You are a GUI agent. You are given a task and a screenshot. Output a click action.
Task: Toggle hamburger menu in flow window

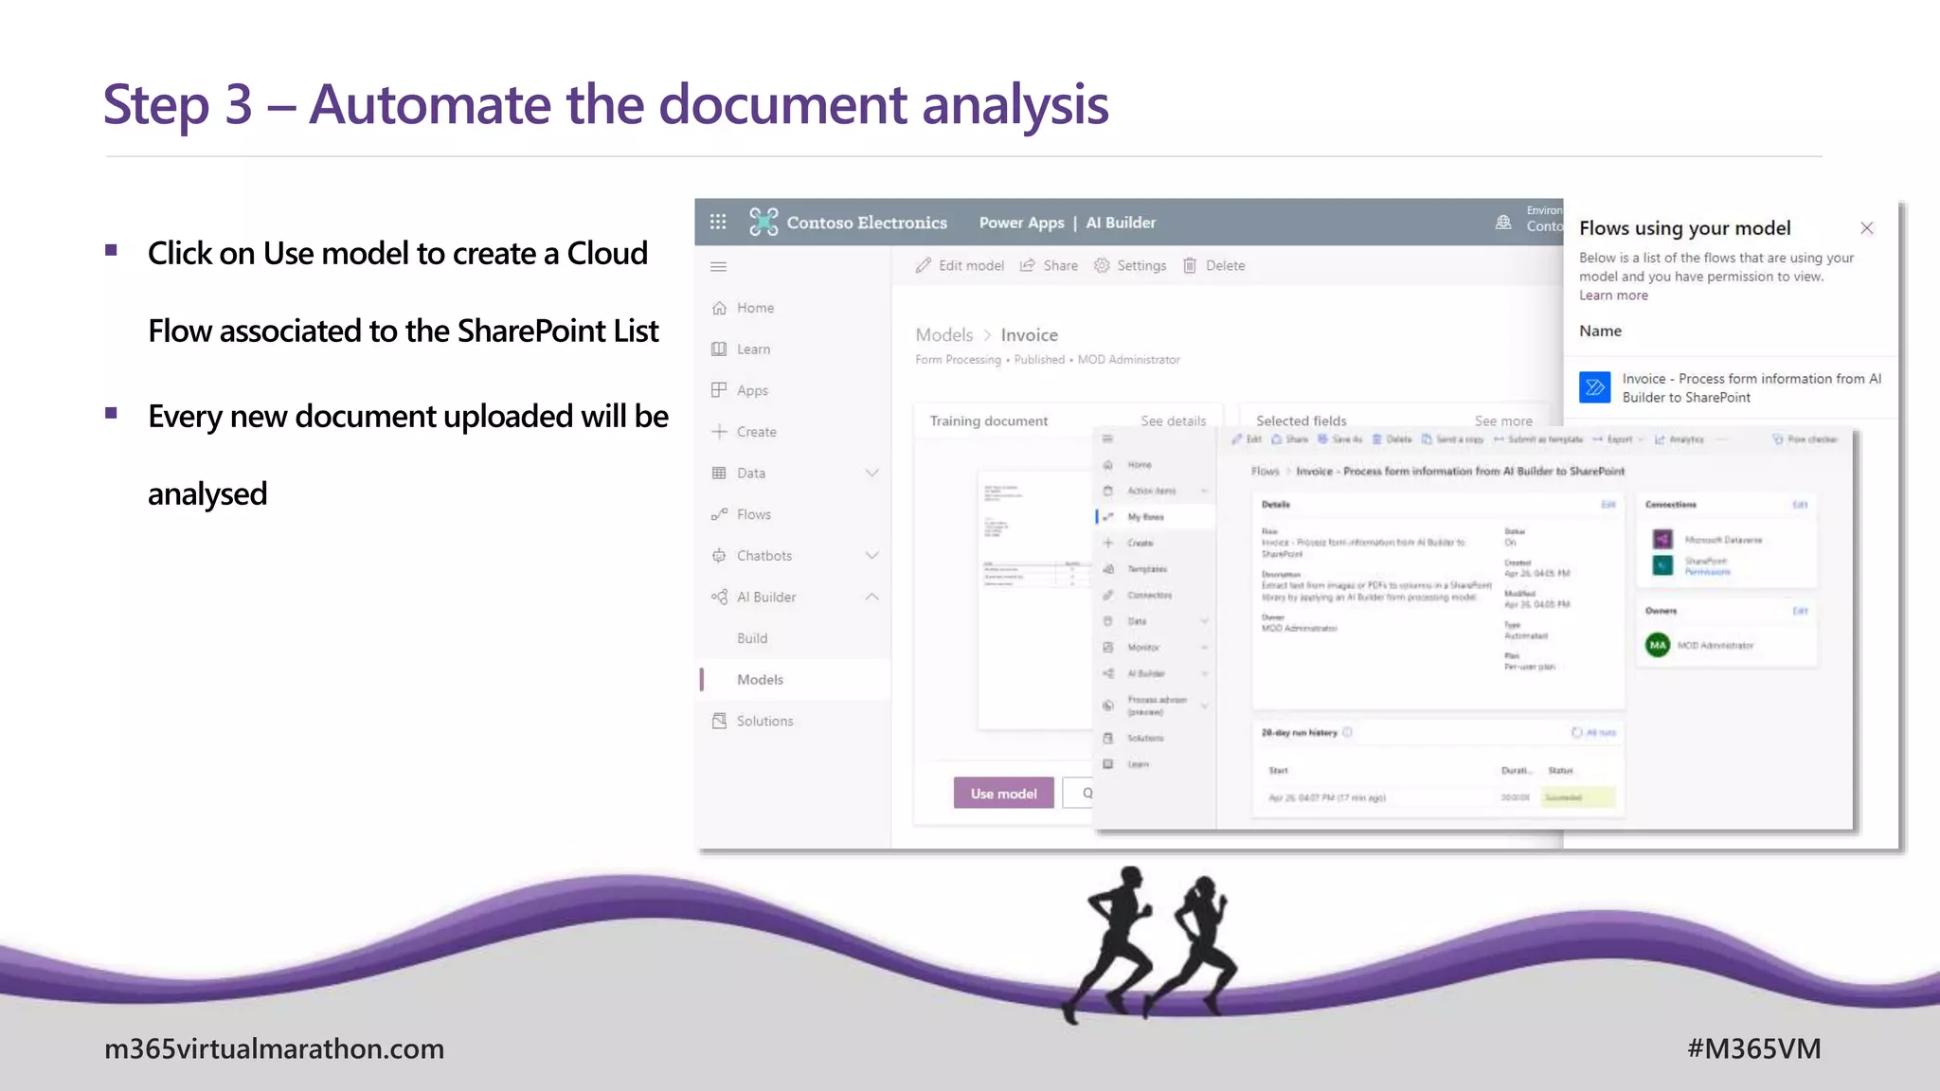coord(1107,438)
